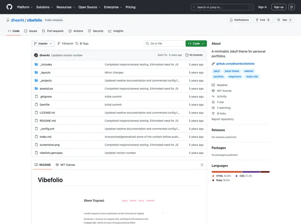Screen dimensions: 301x224
Task: Select the MIT license tab
Action: tap(65, 165)
